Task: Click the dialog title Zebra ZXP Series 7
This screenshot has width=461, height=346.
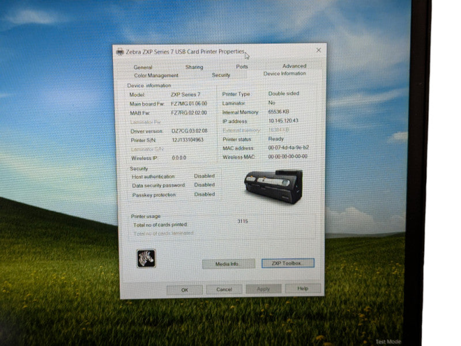Action: click(x=185, y=52)
